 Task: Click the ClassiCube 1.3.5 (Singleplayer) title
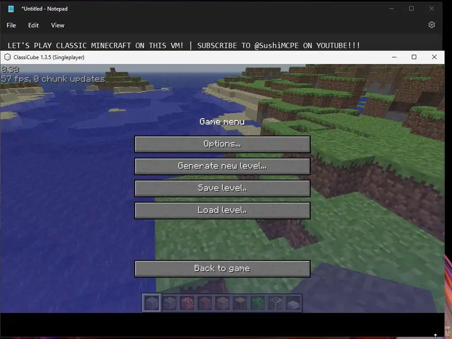[49, 57]
